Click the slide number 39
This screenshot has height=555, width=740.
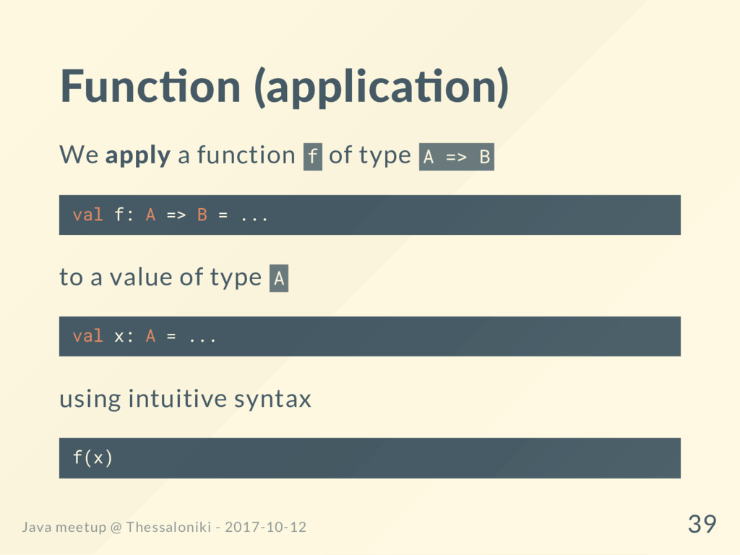[x=702, y=524]
